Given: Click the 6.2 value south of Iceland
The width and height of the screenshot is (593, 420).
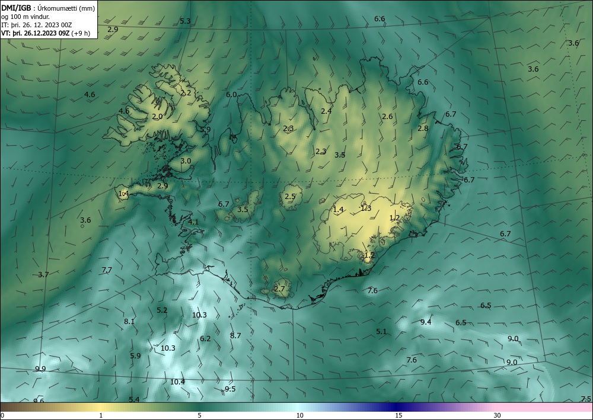Looking at the screenshot, I should pyautogui.click(x=205, y=338).
